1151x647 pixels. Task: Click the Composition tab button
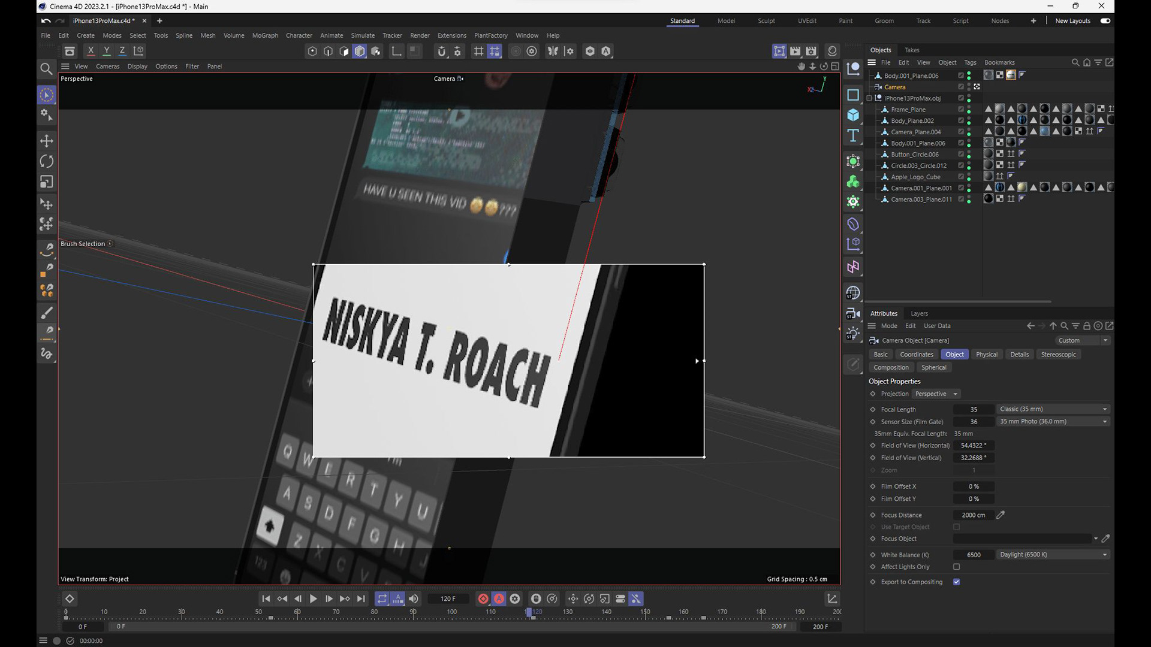click(891, 367)
